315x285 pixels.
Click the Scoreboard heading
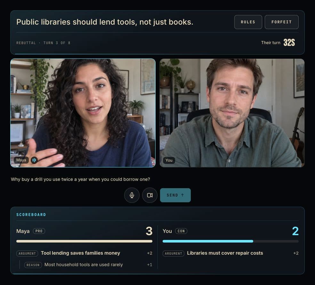(31, 215)
